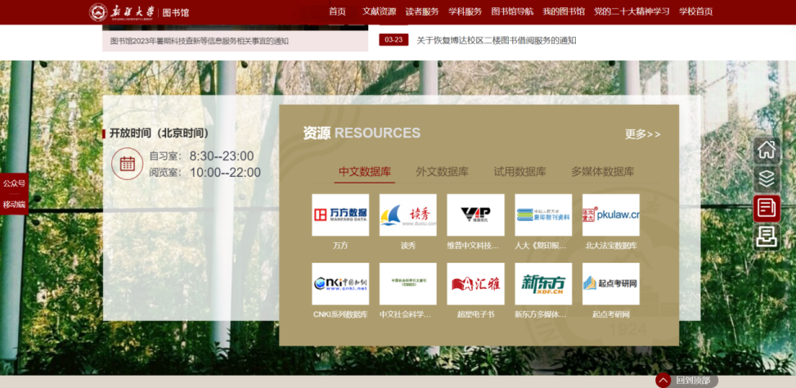Open the 文献资源 menu
Viewport: 796px width, 388px height.
pos(380,11)
